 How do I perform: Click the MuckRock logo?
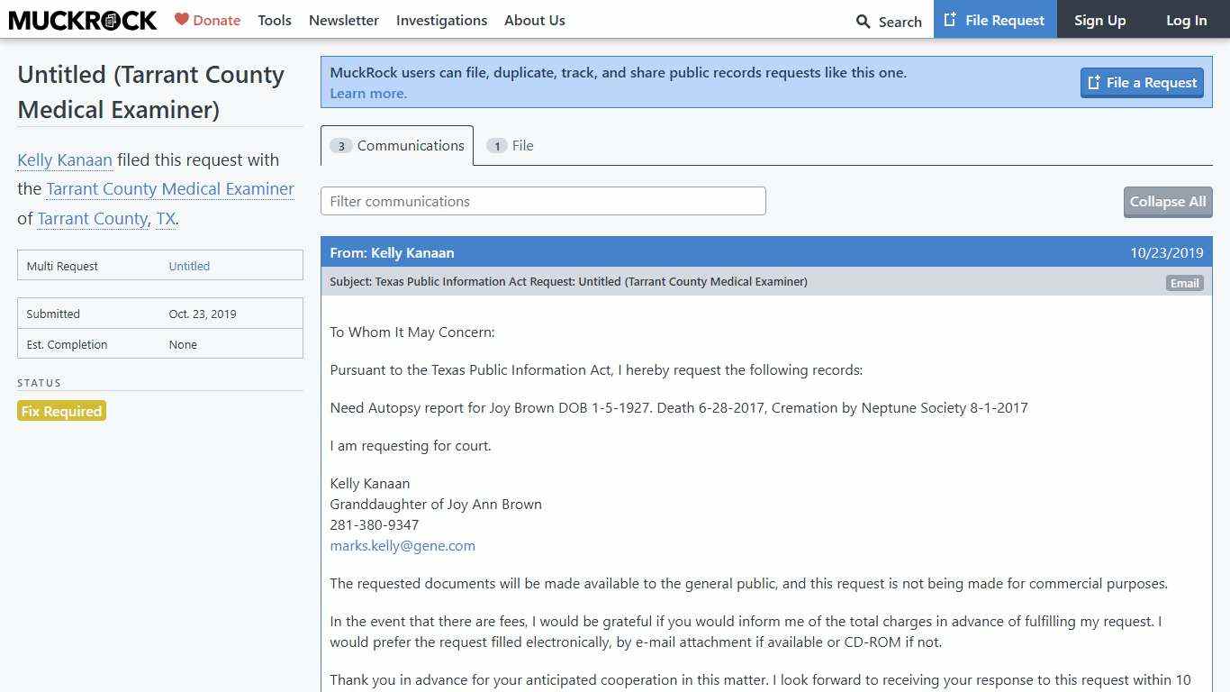pyautogui.click(x=82, y=20)
